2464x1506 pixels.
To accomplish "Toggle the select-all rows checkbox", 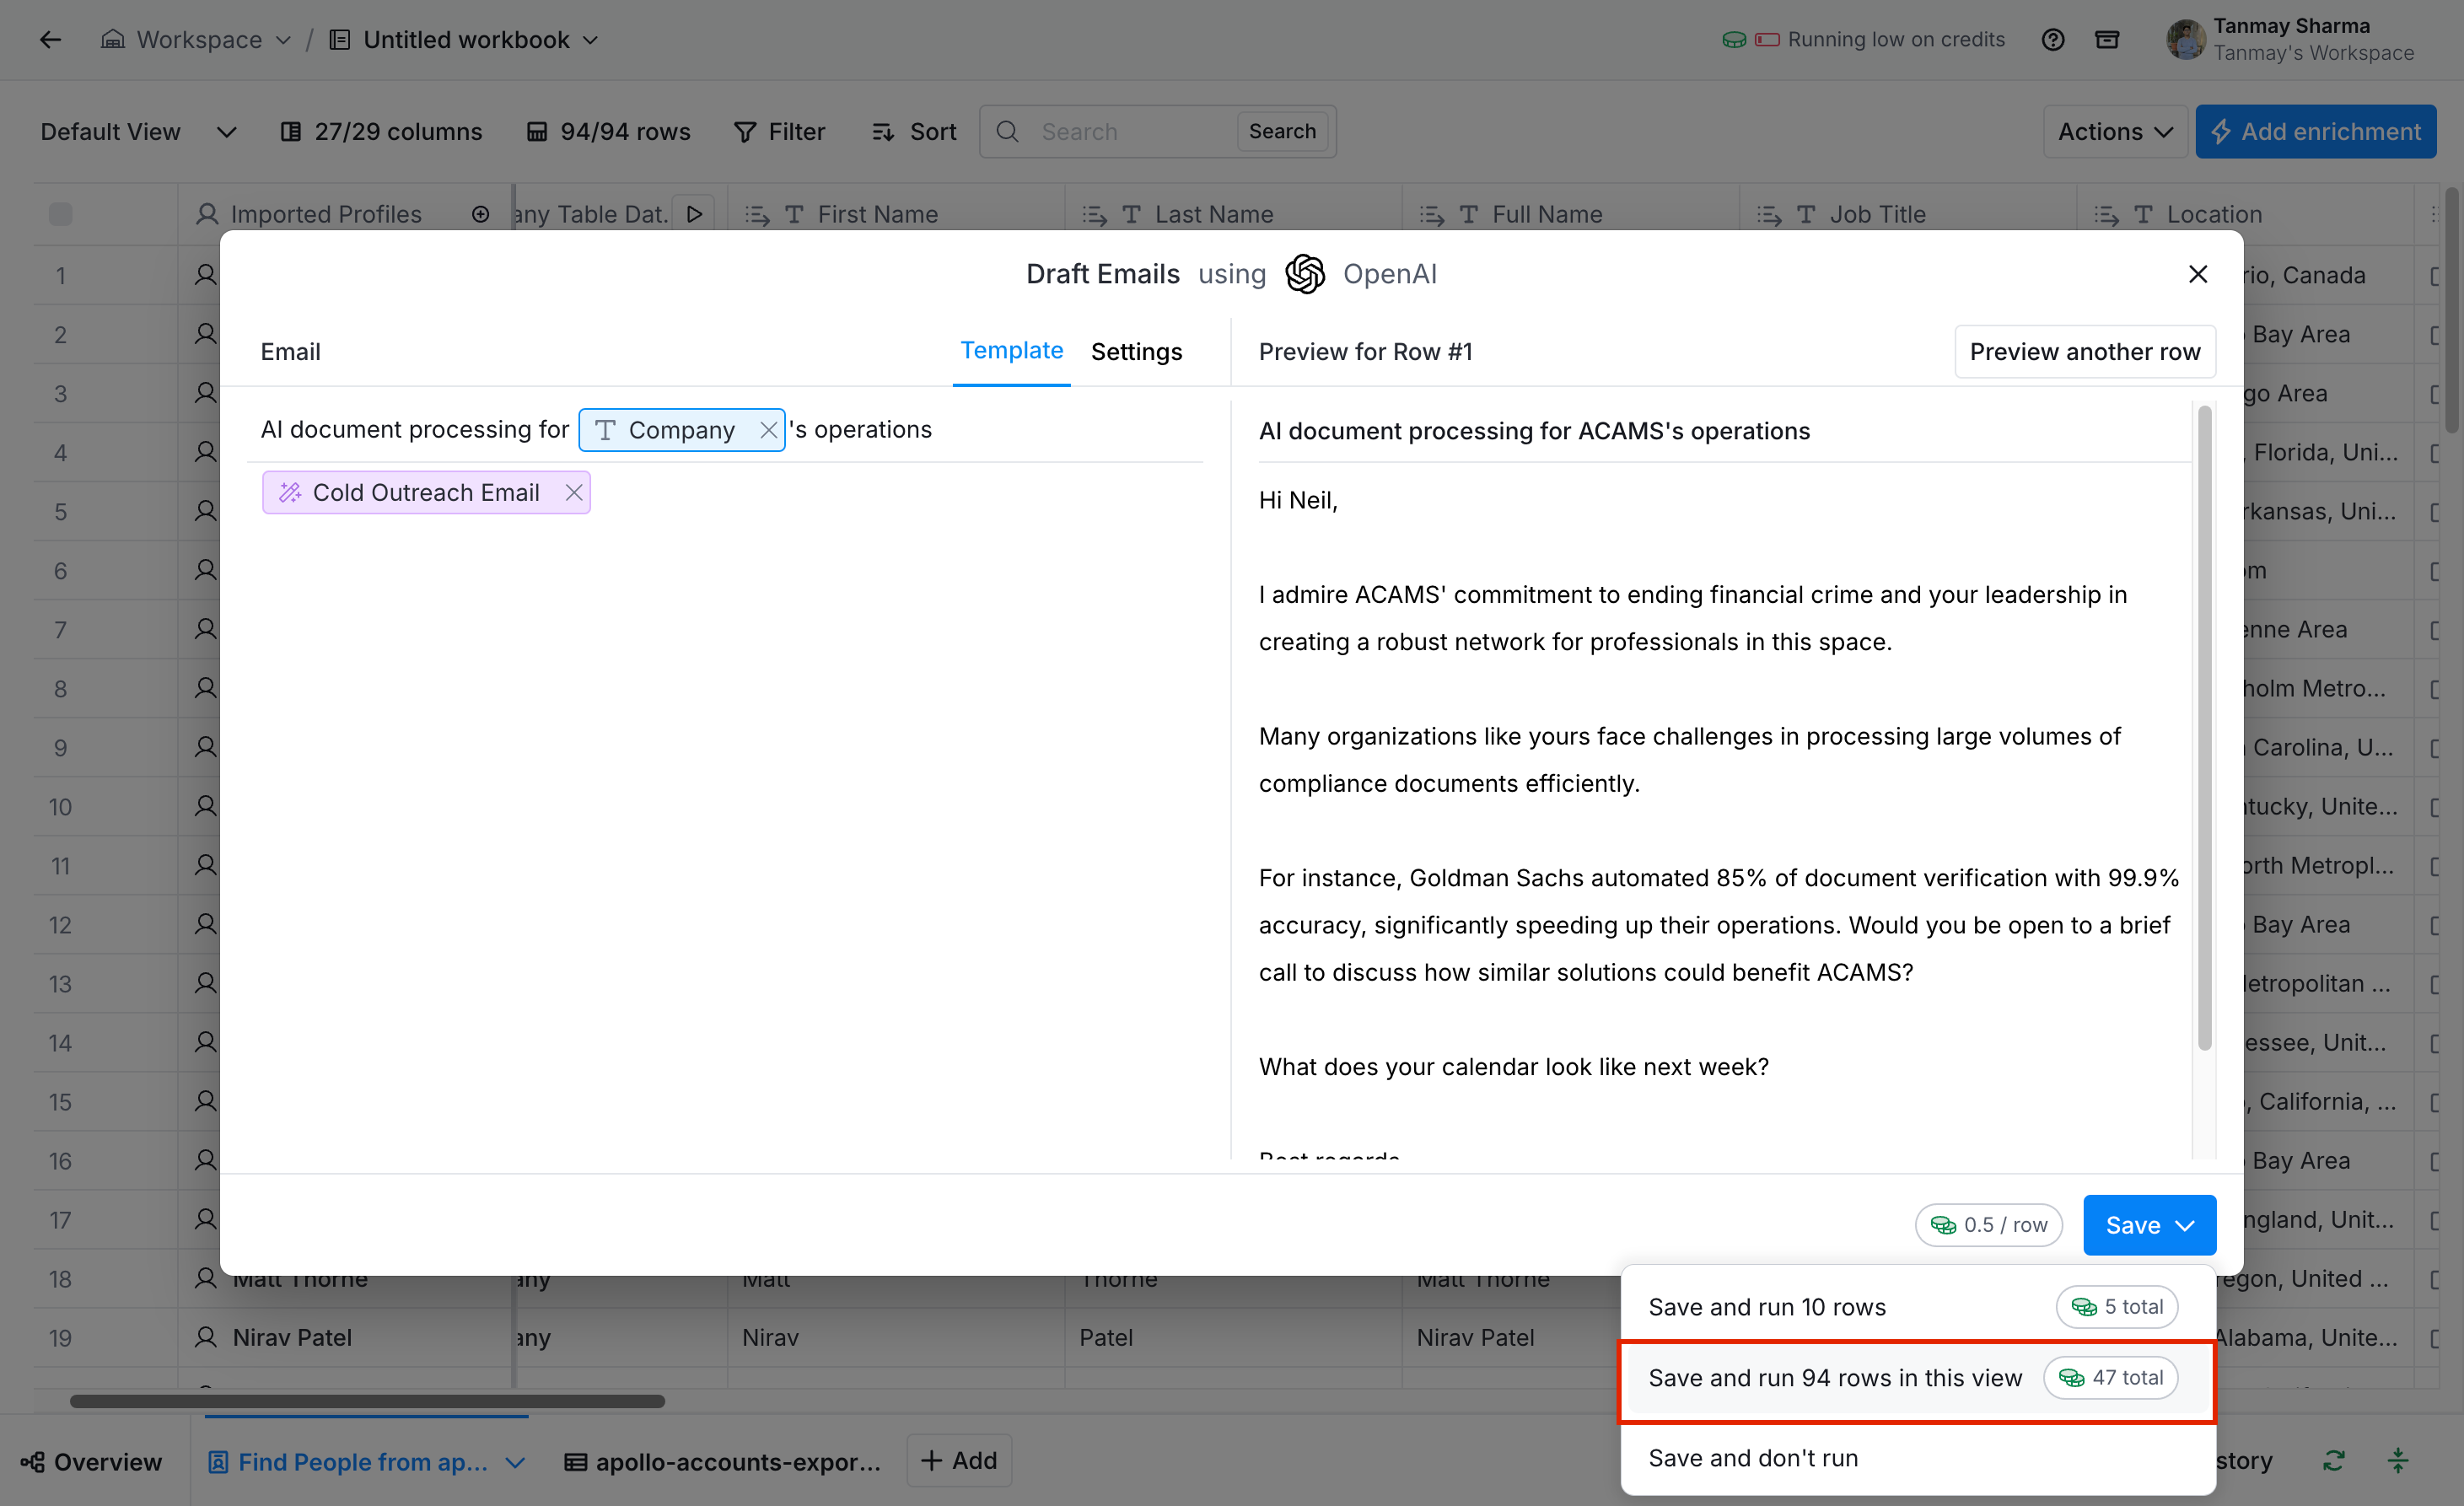I will [x=60, y=215].
